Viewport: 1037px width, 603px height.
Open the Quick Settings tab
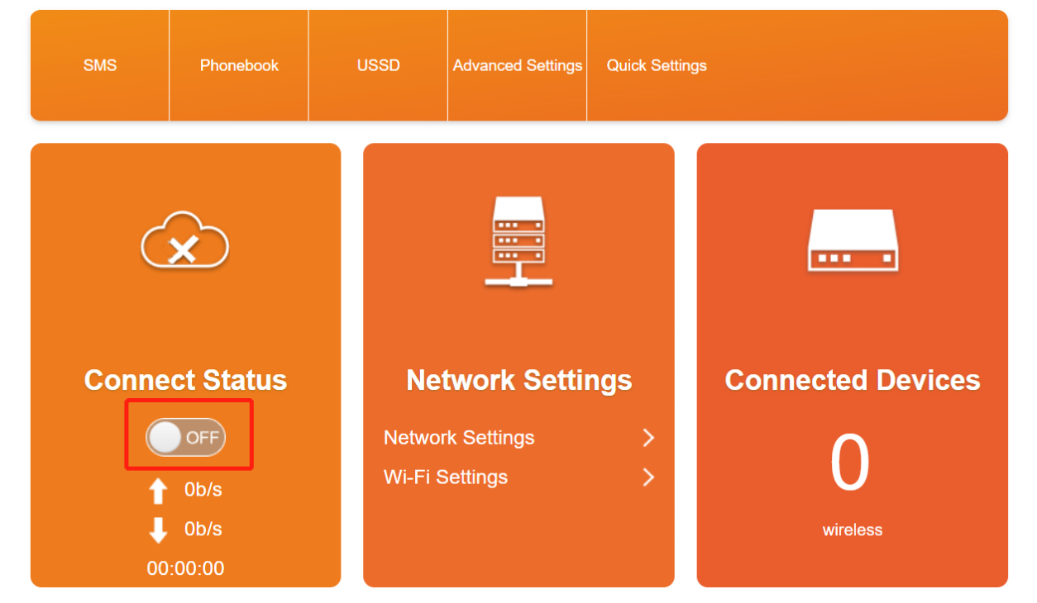(x=657, y=65)
